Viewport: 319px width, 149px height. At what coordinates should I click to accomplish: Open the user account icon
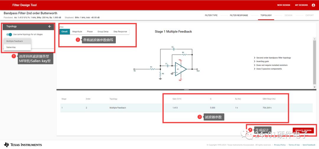(313, 5)
